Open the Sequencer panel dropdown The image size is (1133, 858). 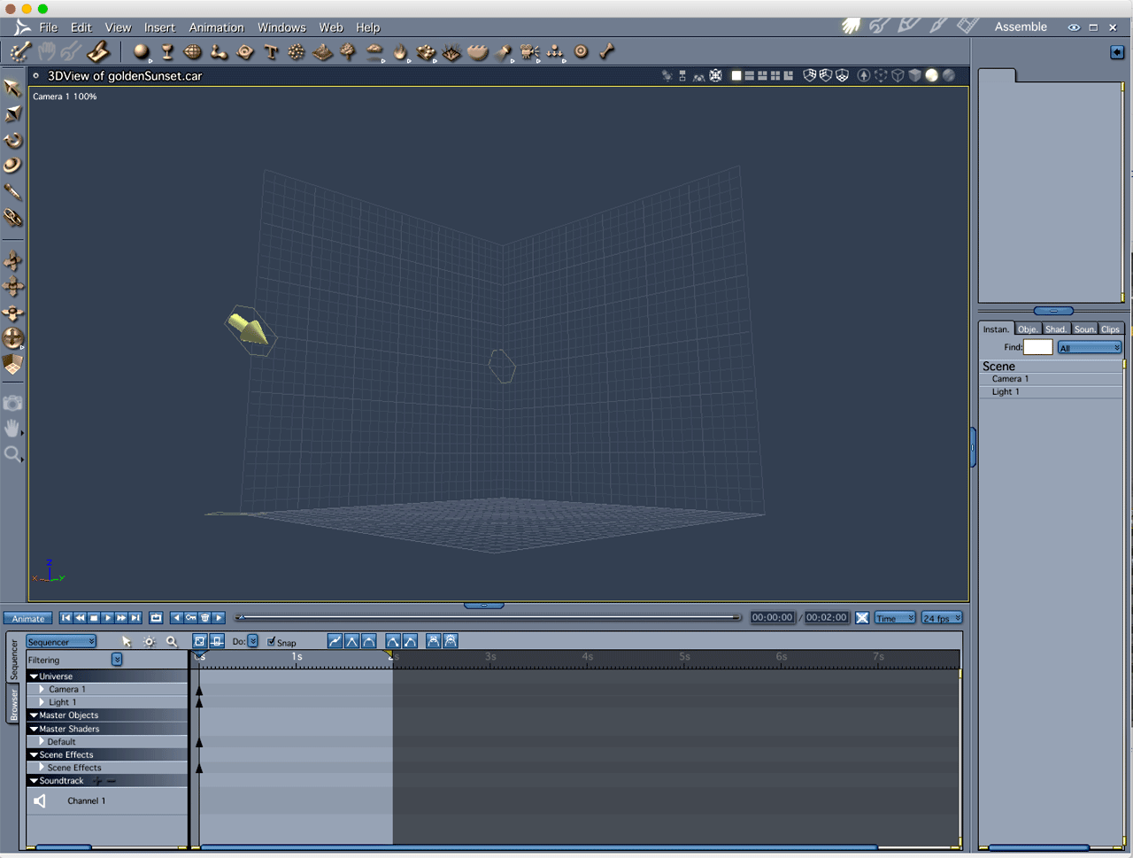(x=60, y=641)
